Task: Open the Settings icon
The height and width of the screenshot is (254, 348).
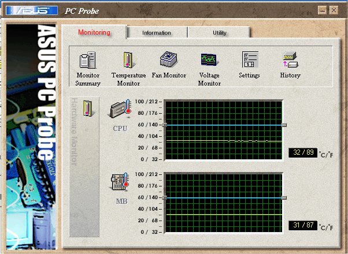Action: click(250, 59)
